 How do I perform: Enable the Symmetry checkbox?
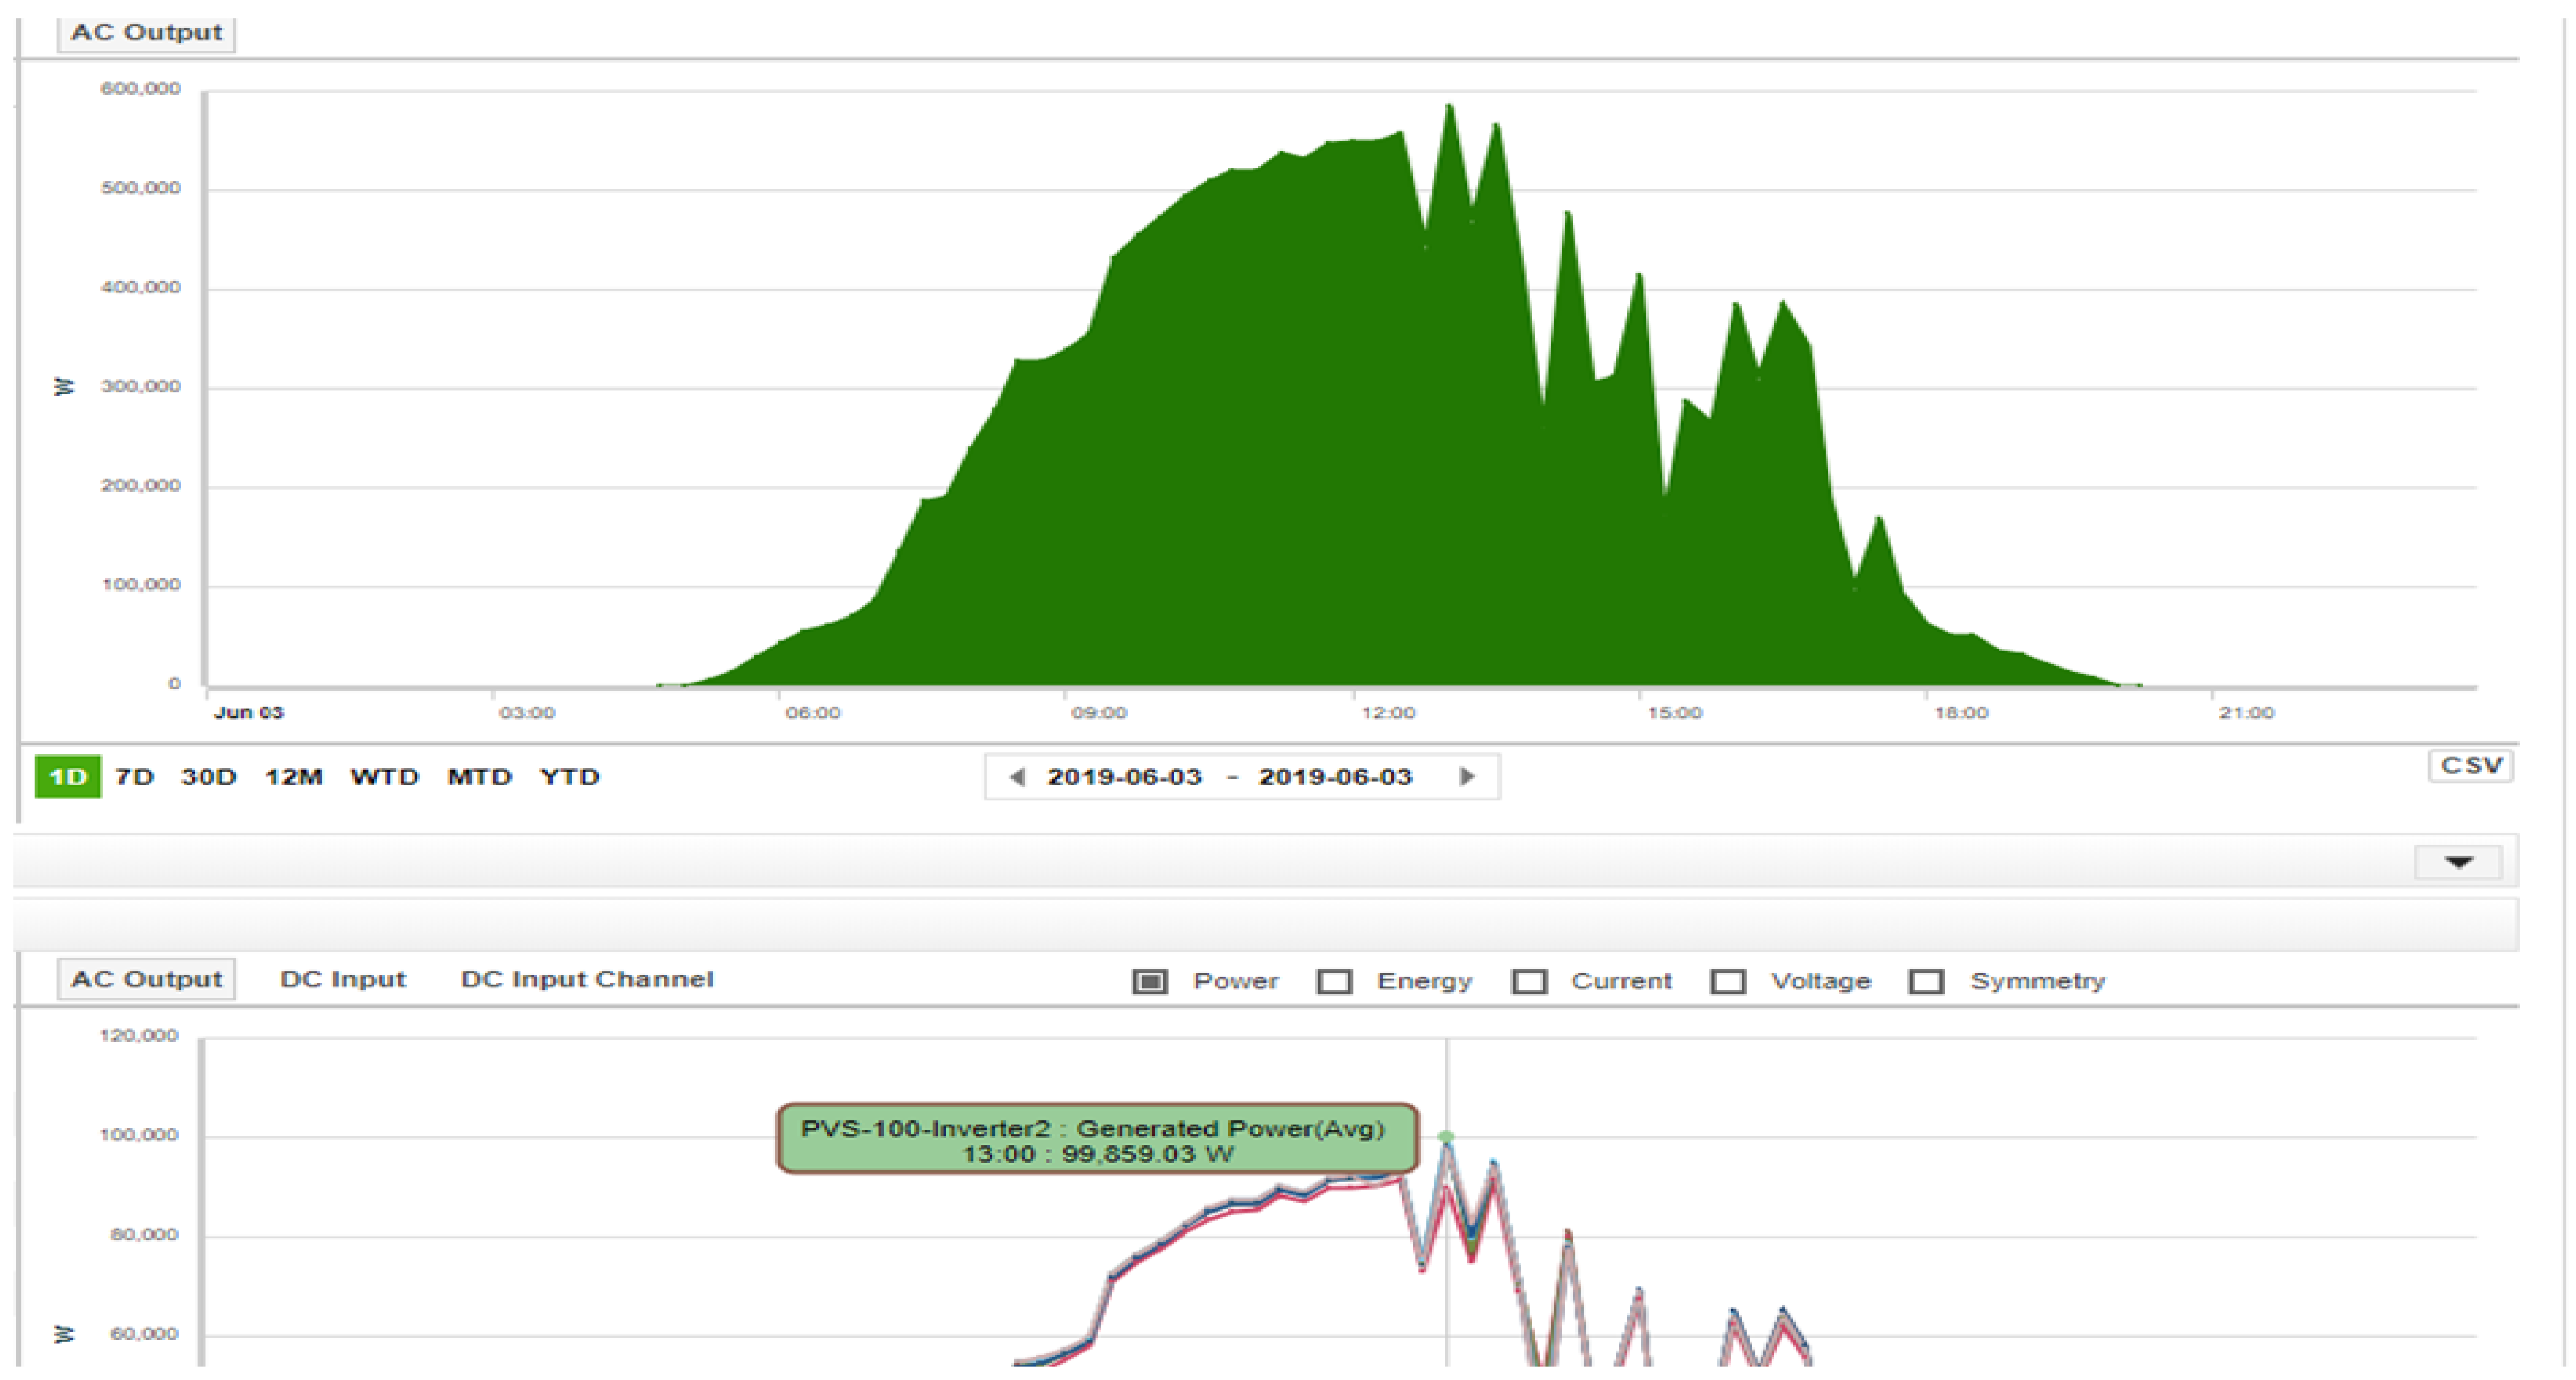[x=1925, y=981]
